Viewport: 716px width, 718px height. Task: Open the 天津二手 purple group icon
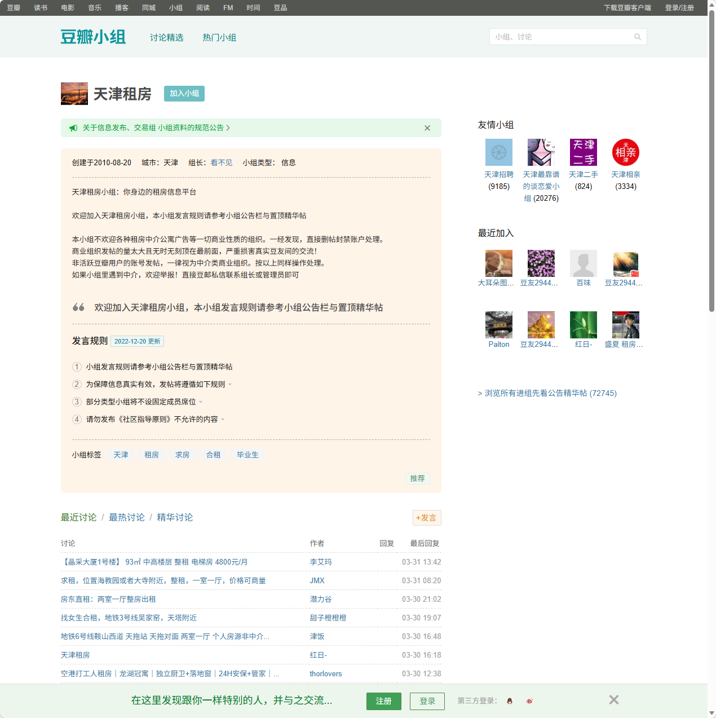[584, 152]
